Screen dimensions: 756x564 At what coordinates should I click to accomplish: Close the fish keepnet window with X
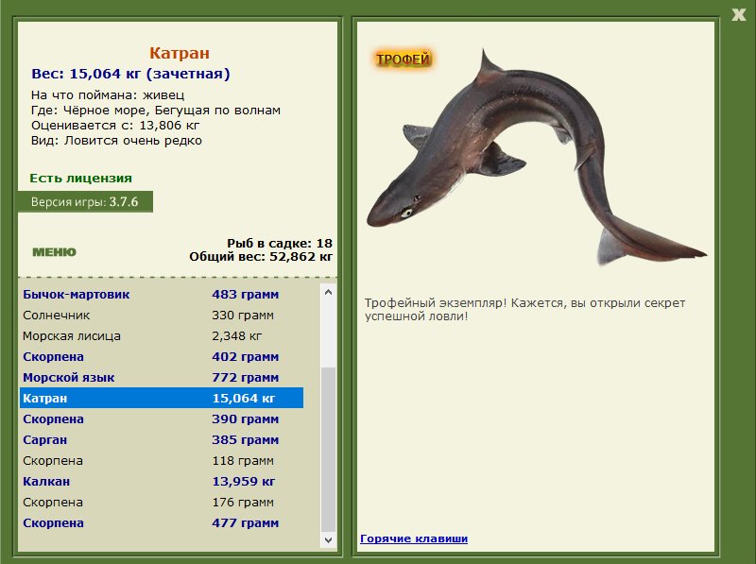point(739,14)
